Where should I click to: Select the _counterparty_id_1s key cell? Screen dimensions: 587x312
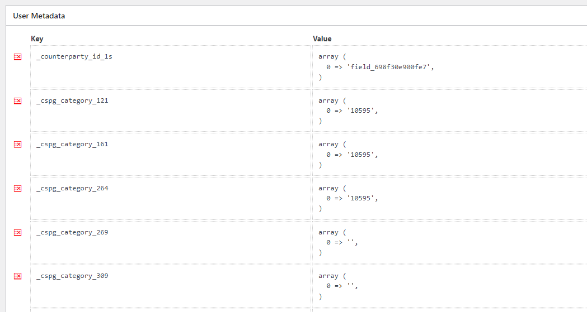coord(74,57)
